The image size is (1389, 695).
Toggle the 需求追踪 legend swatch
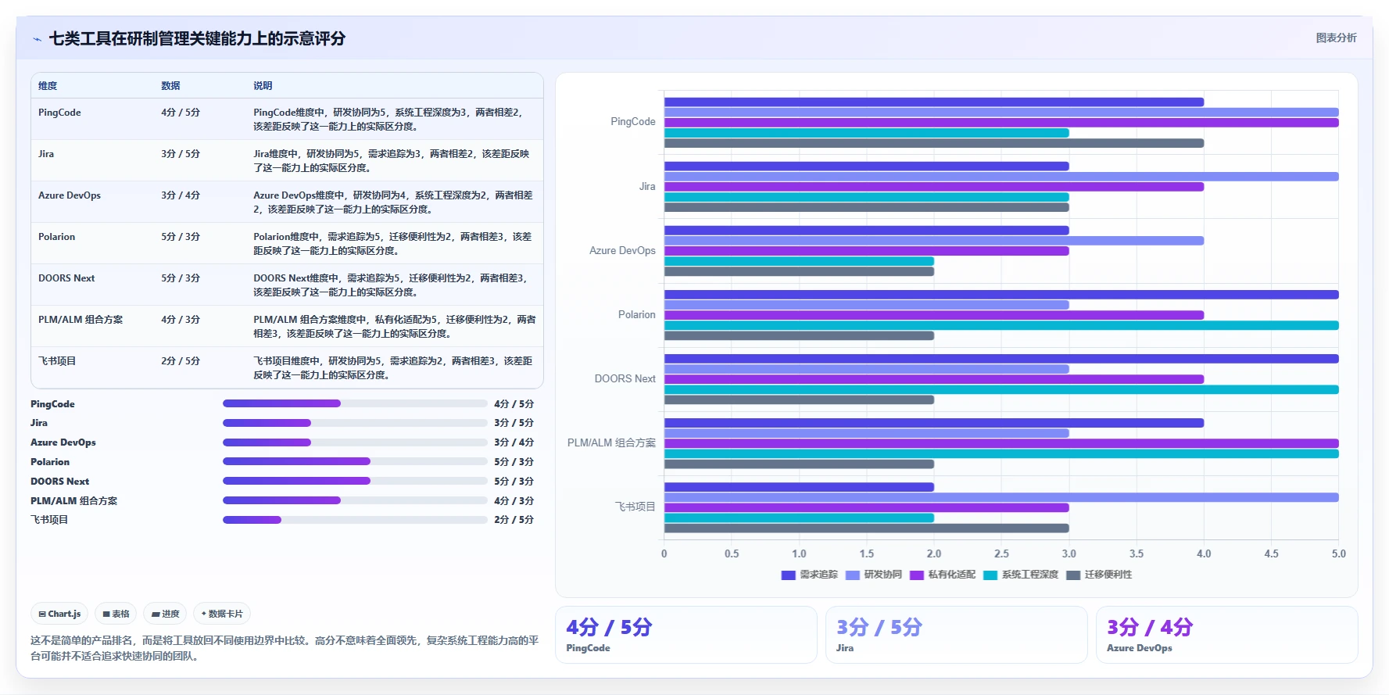pyautogui.click(x=788, y=575)
